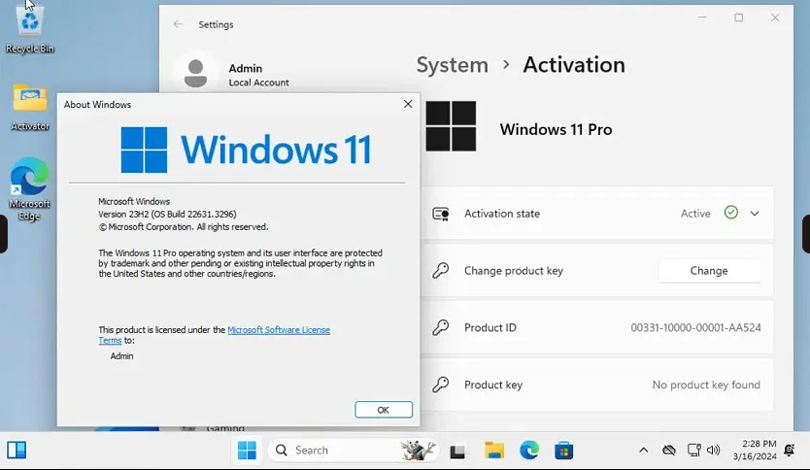
Task: Minimize the Settings window
Action: [x=702, y=17]
